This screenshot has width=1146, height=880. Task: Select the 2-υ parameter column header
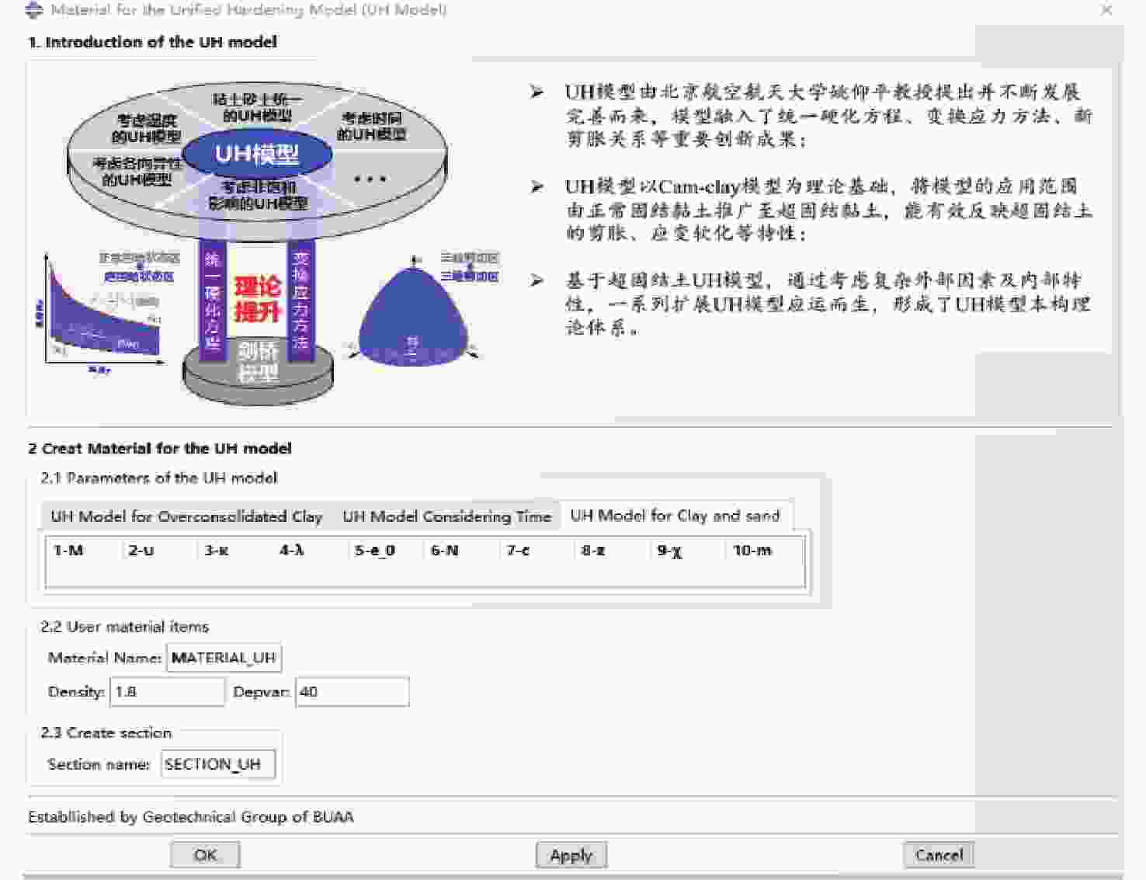coord(141,551)
